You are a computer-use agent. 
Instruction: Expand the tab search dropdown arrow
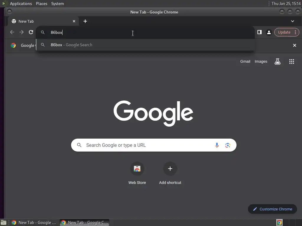[292, 21]
